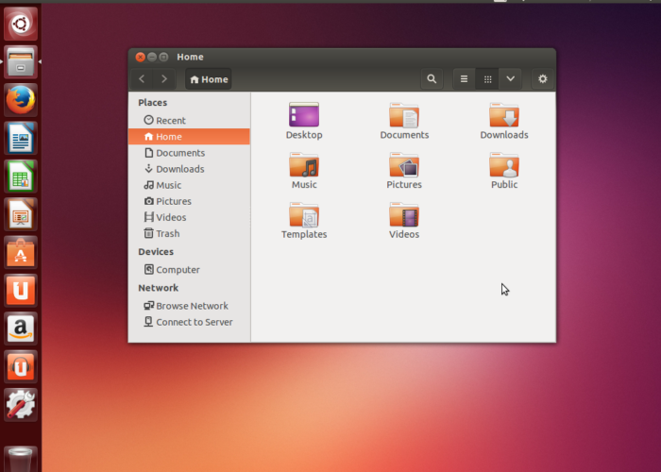
Task: Go back with the left arrow button
Action: tap(142, 79)
